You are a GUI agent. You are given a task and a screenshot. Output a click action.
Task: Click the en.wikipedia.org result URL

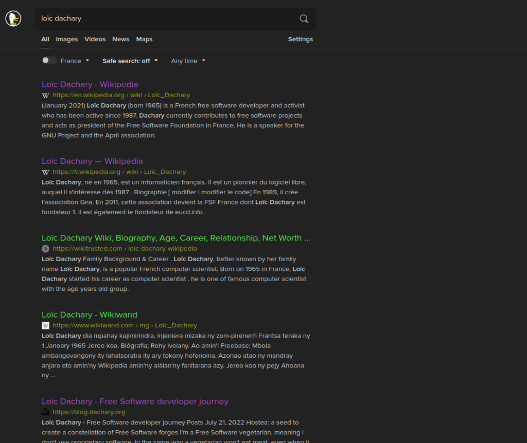121,95
